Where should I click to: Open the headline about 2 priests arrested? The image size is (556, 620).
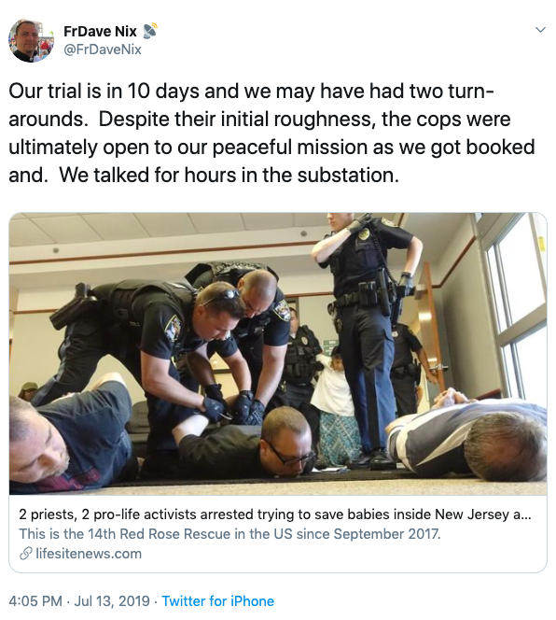tap(275, 514)
